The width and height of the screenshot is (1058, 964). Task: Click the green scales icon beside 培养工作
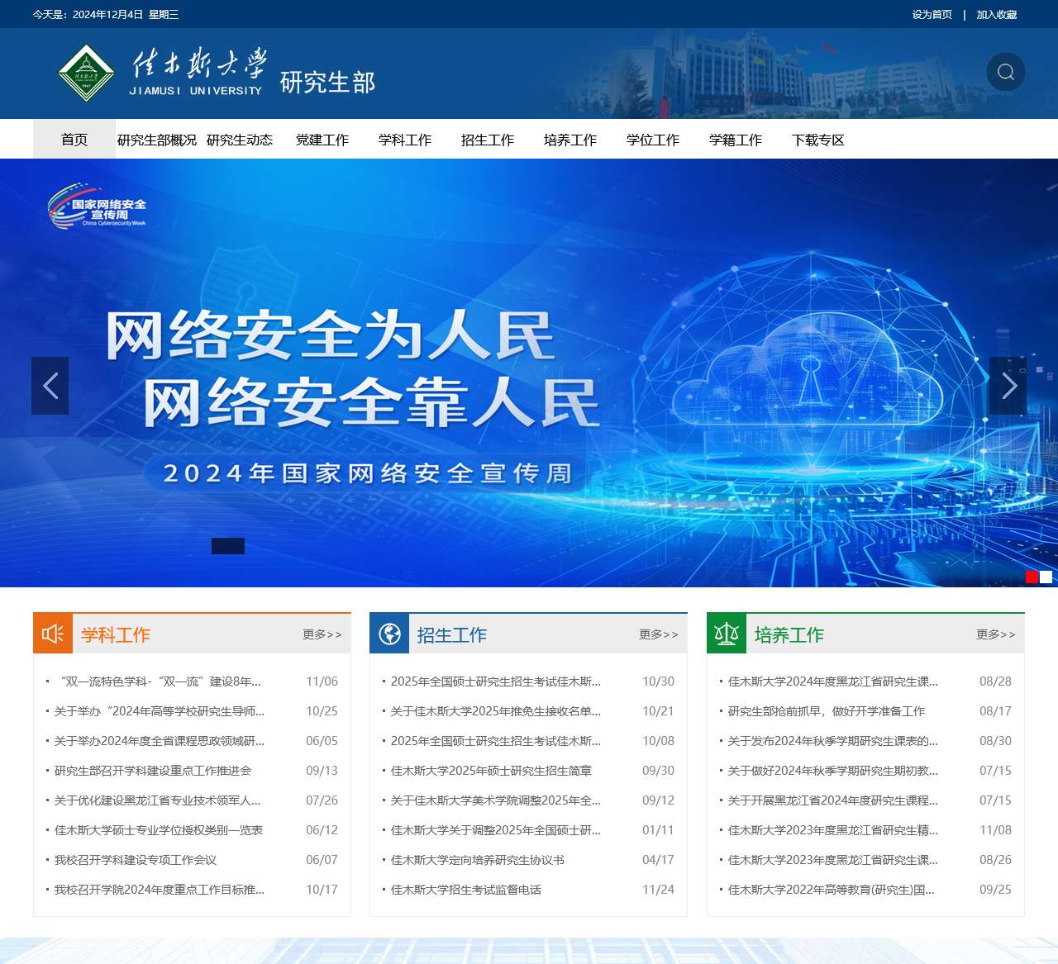click(x=727, y=634)
